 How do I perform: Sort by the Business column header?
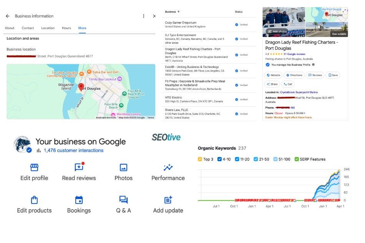pyautogui.click(x=172, y=12)
